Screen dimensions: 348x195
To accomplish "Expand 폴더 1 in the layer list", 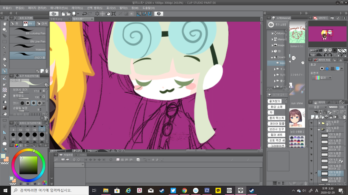I will click(x=319, y=123).
